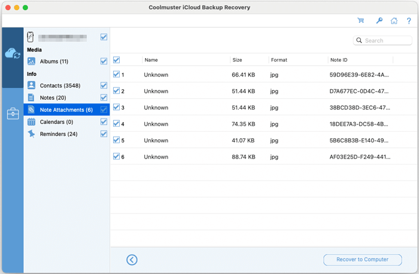Toggle the device checkbox
The image size is (419, 274).
click(104, 37)
